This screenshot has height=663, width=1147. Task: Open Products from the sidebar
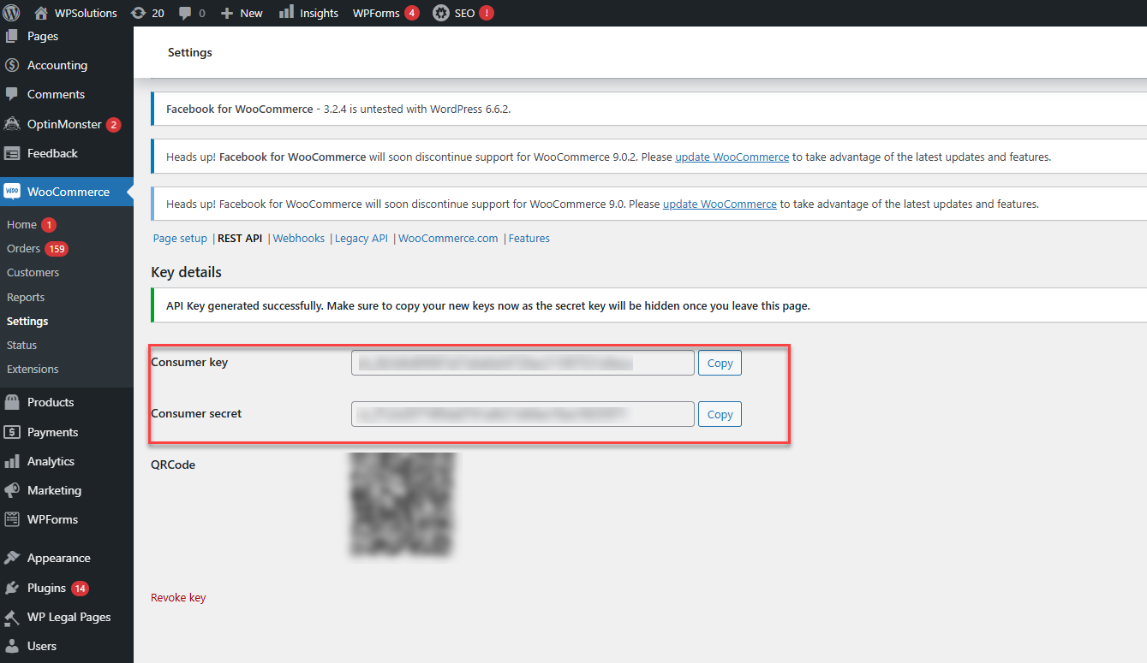[50, 402]
